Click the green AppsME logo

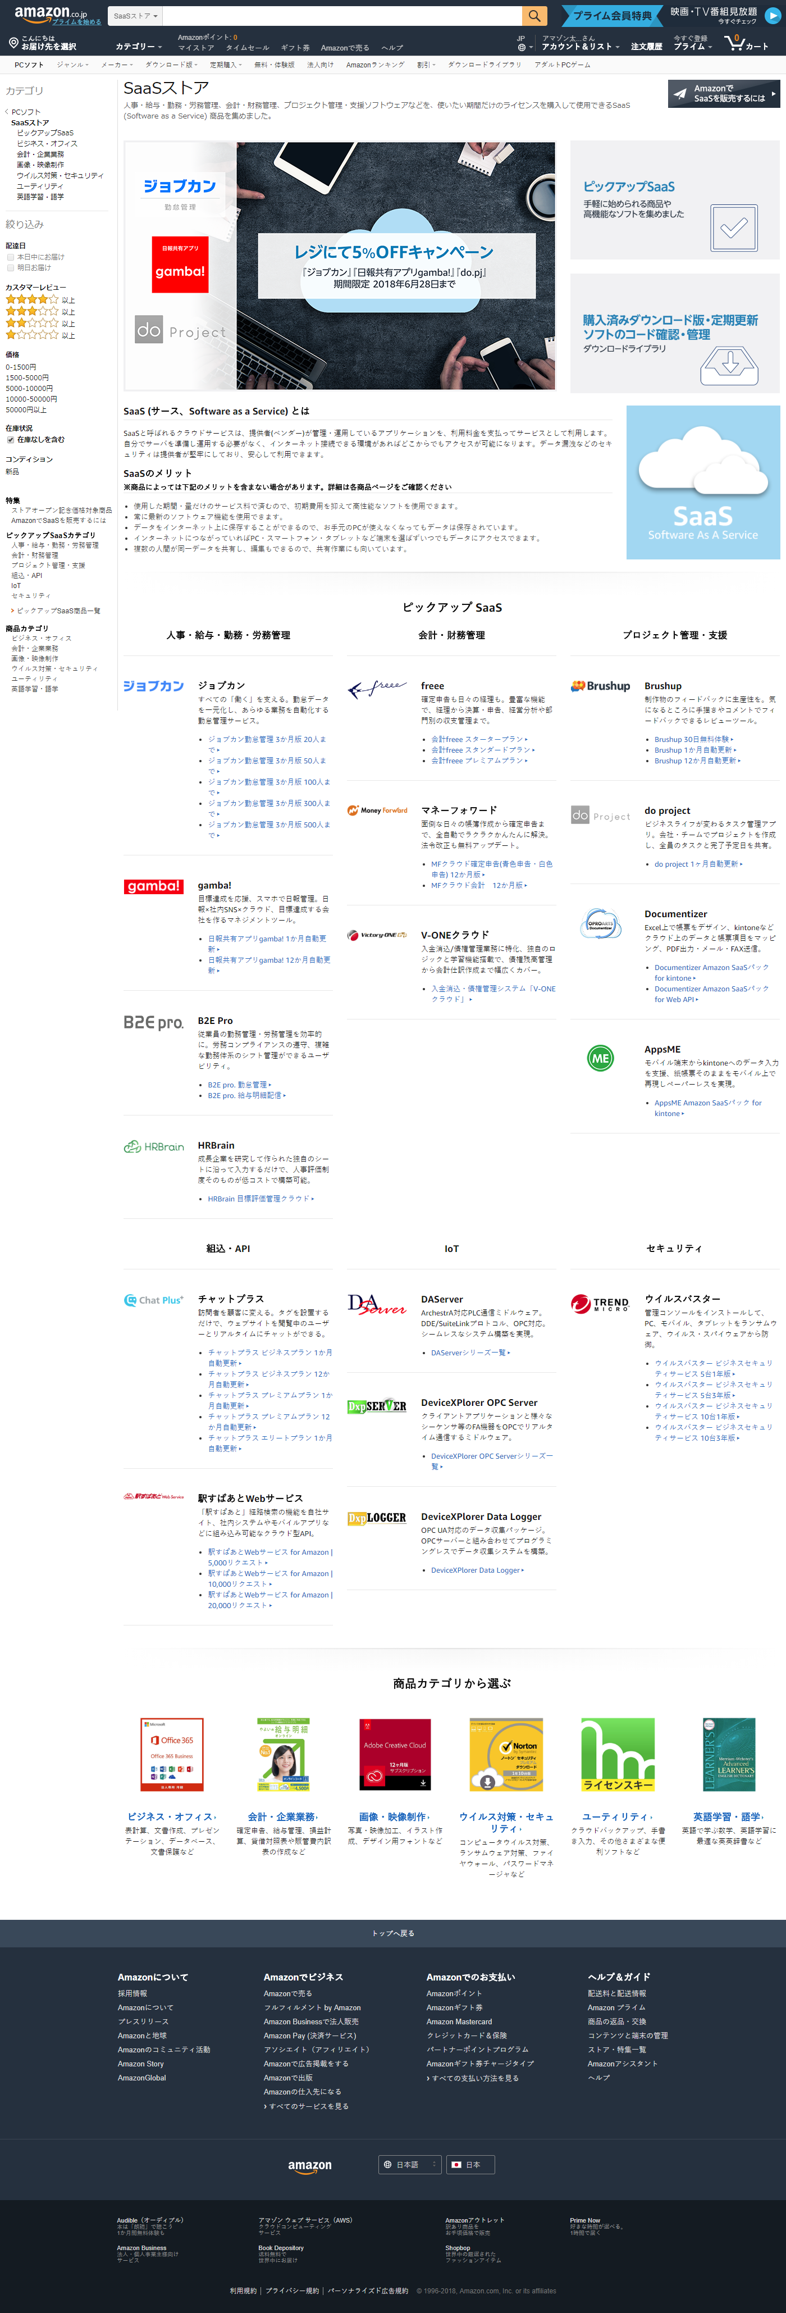[x=600, y=1059]
